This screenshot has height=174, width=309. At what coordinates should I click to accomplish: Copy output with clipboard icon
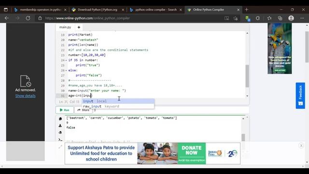(x=60, y=118)
